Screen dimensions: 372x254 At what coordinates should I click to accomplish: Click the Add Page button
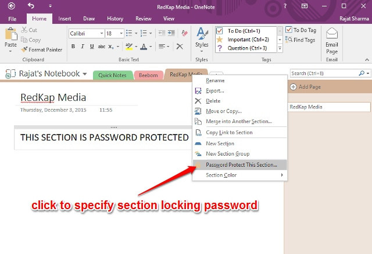(x=306, y=87)
